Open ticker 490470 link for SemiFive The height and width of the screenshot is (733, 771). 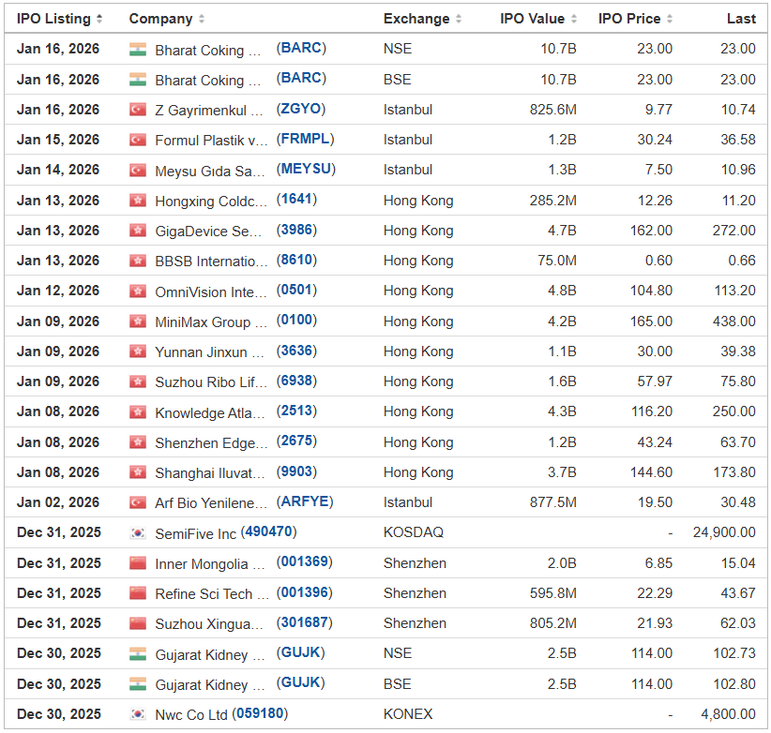pos(269,532)
